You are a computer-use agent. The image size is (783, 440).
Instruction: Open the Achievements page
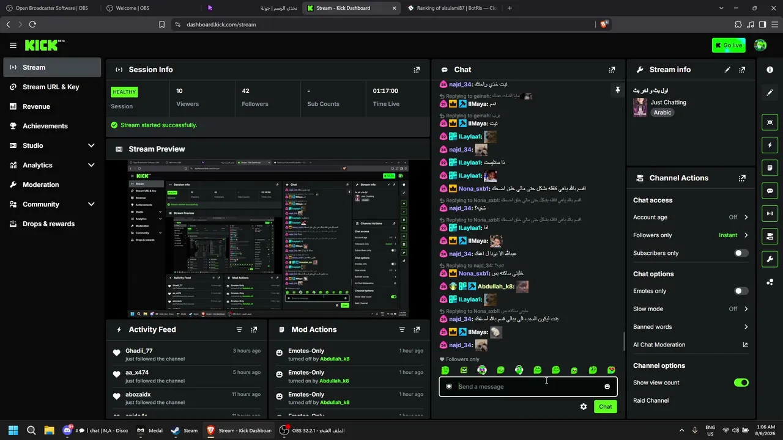(x=52, y=126)
